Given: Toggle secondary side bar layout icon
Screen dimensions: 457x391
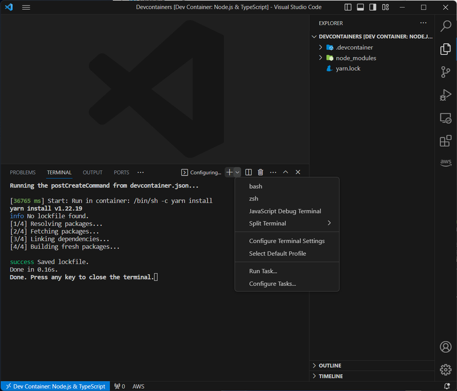Looking at the screenshot, I should coord(373,7).
